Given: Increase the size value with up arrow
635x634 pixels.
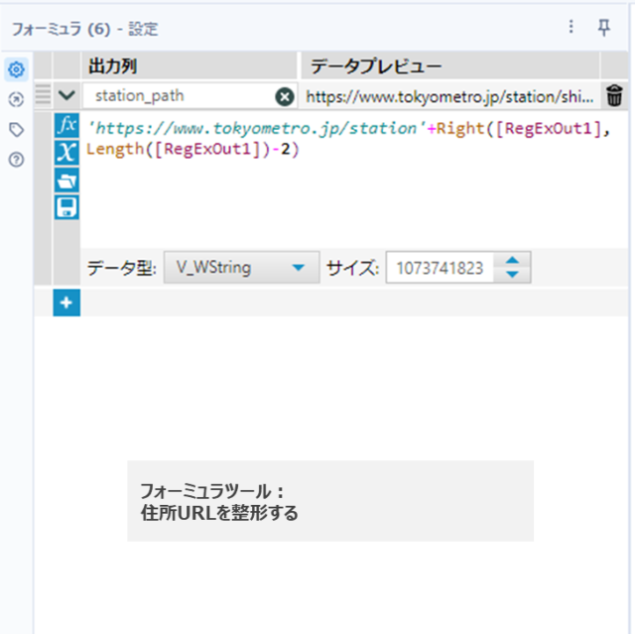Looking at the screenshot, I should click(x=512, y=261).
